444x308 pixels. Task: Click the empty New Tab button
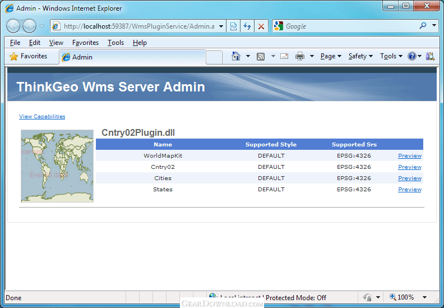tap(214, 58)
